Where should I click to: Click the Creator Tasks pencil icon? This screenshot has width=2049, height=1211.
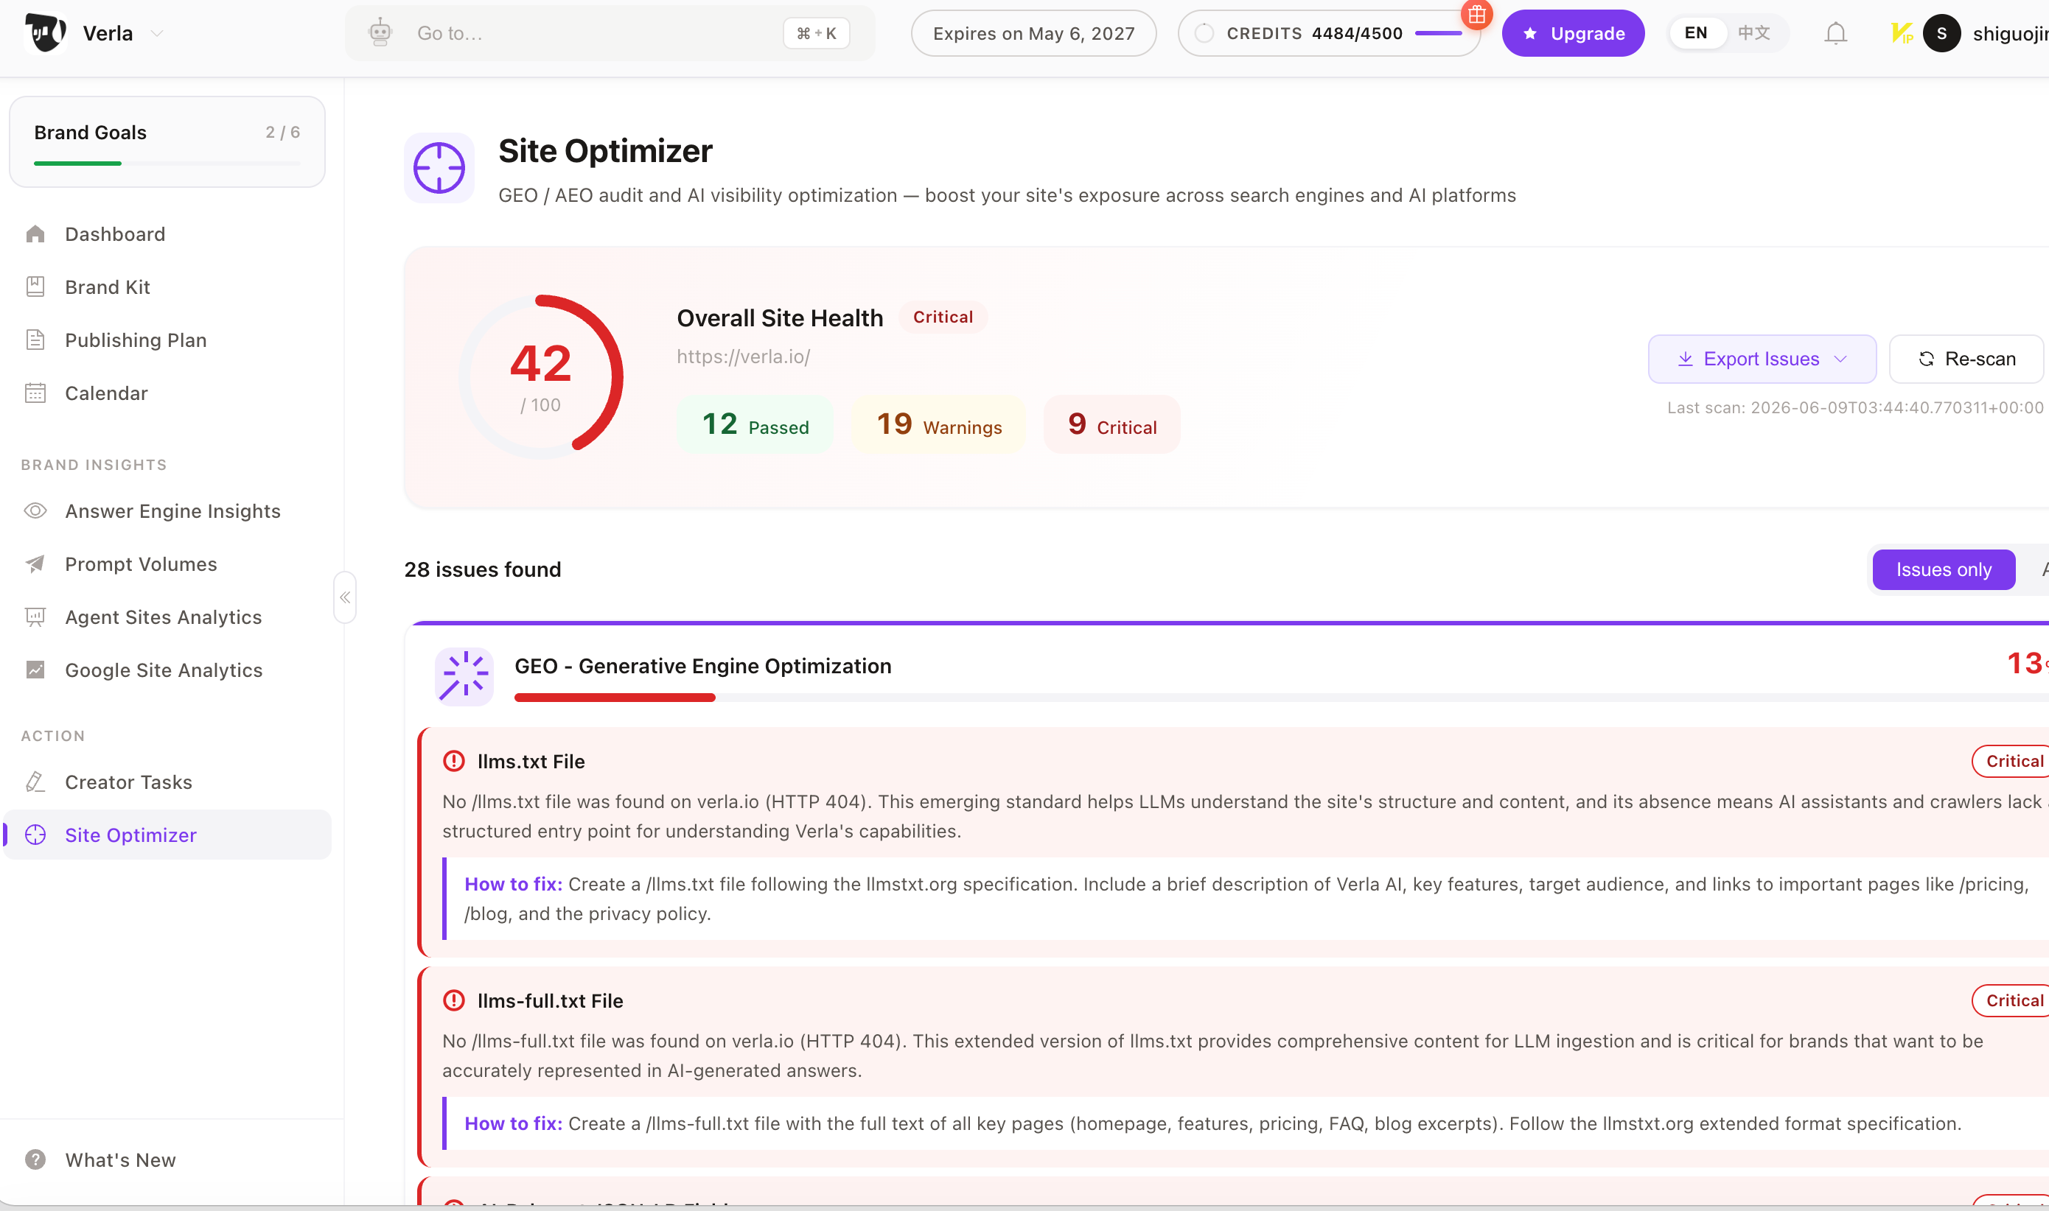[35, 782]
